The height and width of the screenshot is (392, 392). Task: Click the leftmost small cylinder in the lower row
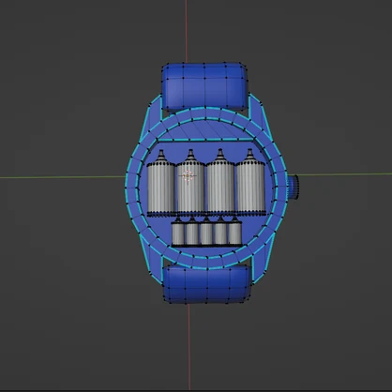(177, 232)
